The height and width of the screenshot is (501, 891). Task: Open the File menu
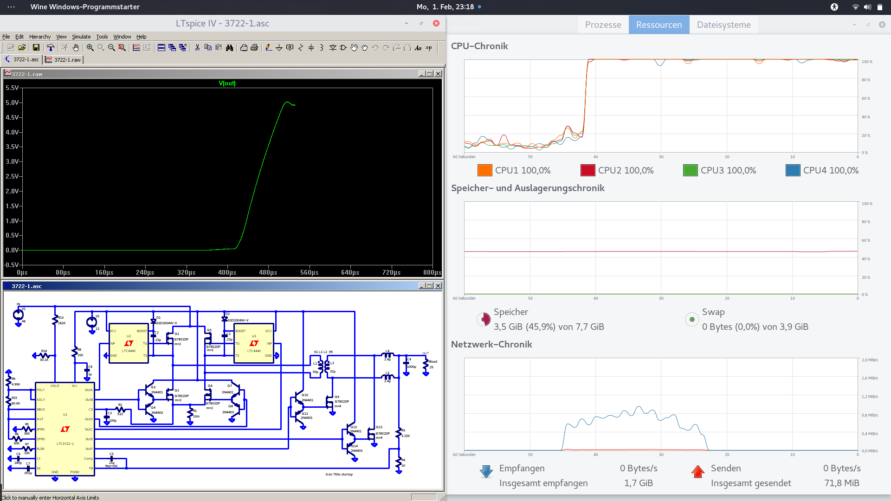click(x=6, y=37)
